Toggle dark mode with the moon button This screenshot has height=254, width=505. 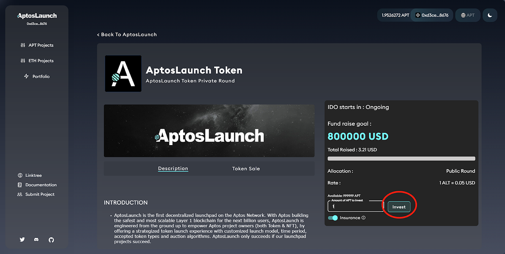point(489,15)
